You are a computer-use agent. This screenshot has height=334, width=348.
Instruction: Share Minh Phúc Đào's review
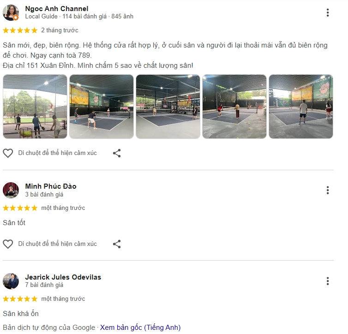tap(117, 244)
